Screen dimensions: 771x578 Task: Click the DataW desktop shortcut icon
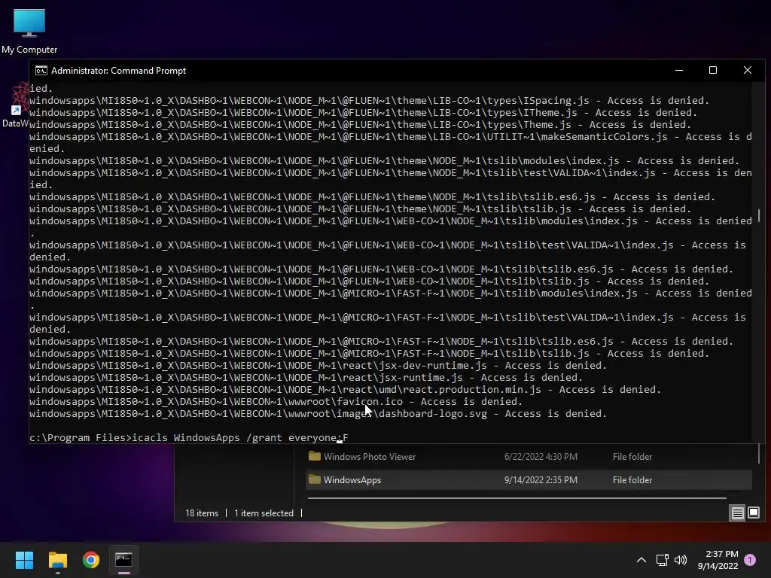click(16, 105)
